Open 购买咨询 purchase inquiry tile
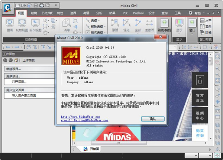Screen dimensions: 223x160 (x=200, y=133)
